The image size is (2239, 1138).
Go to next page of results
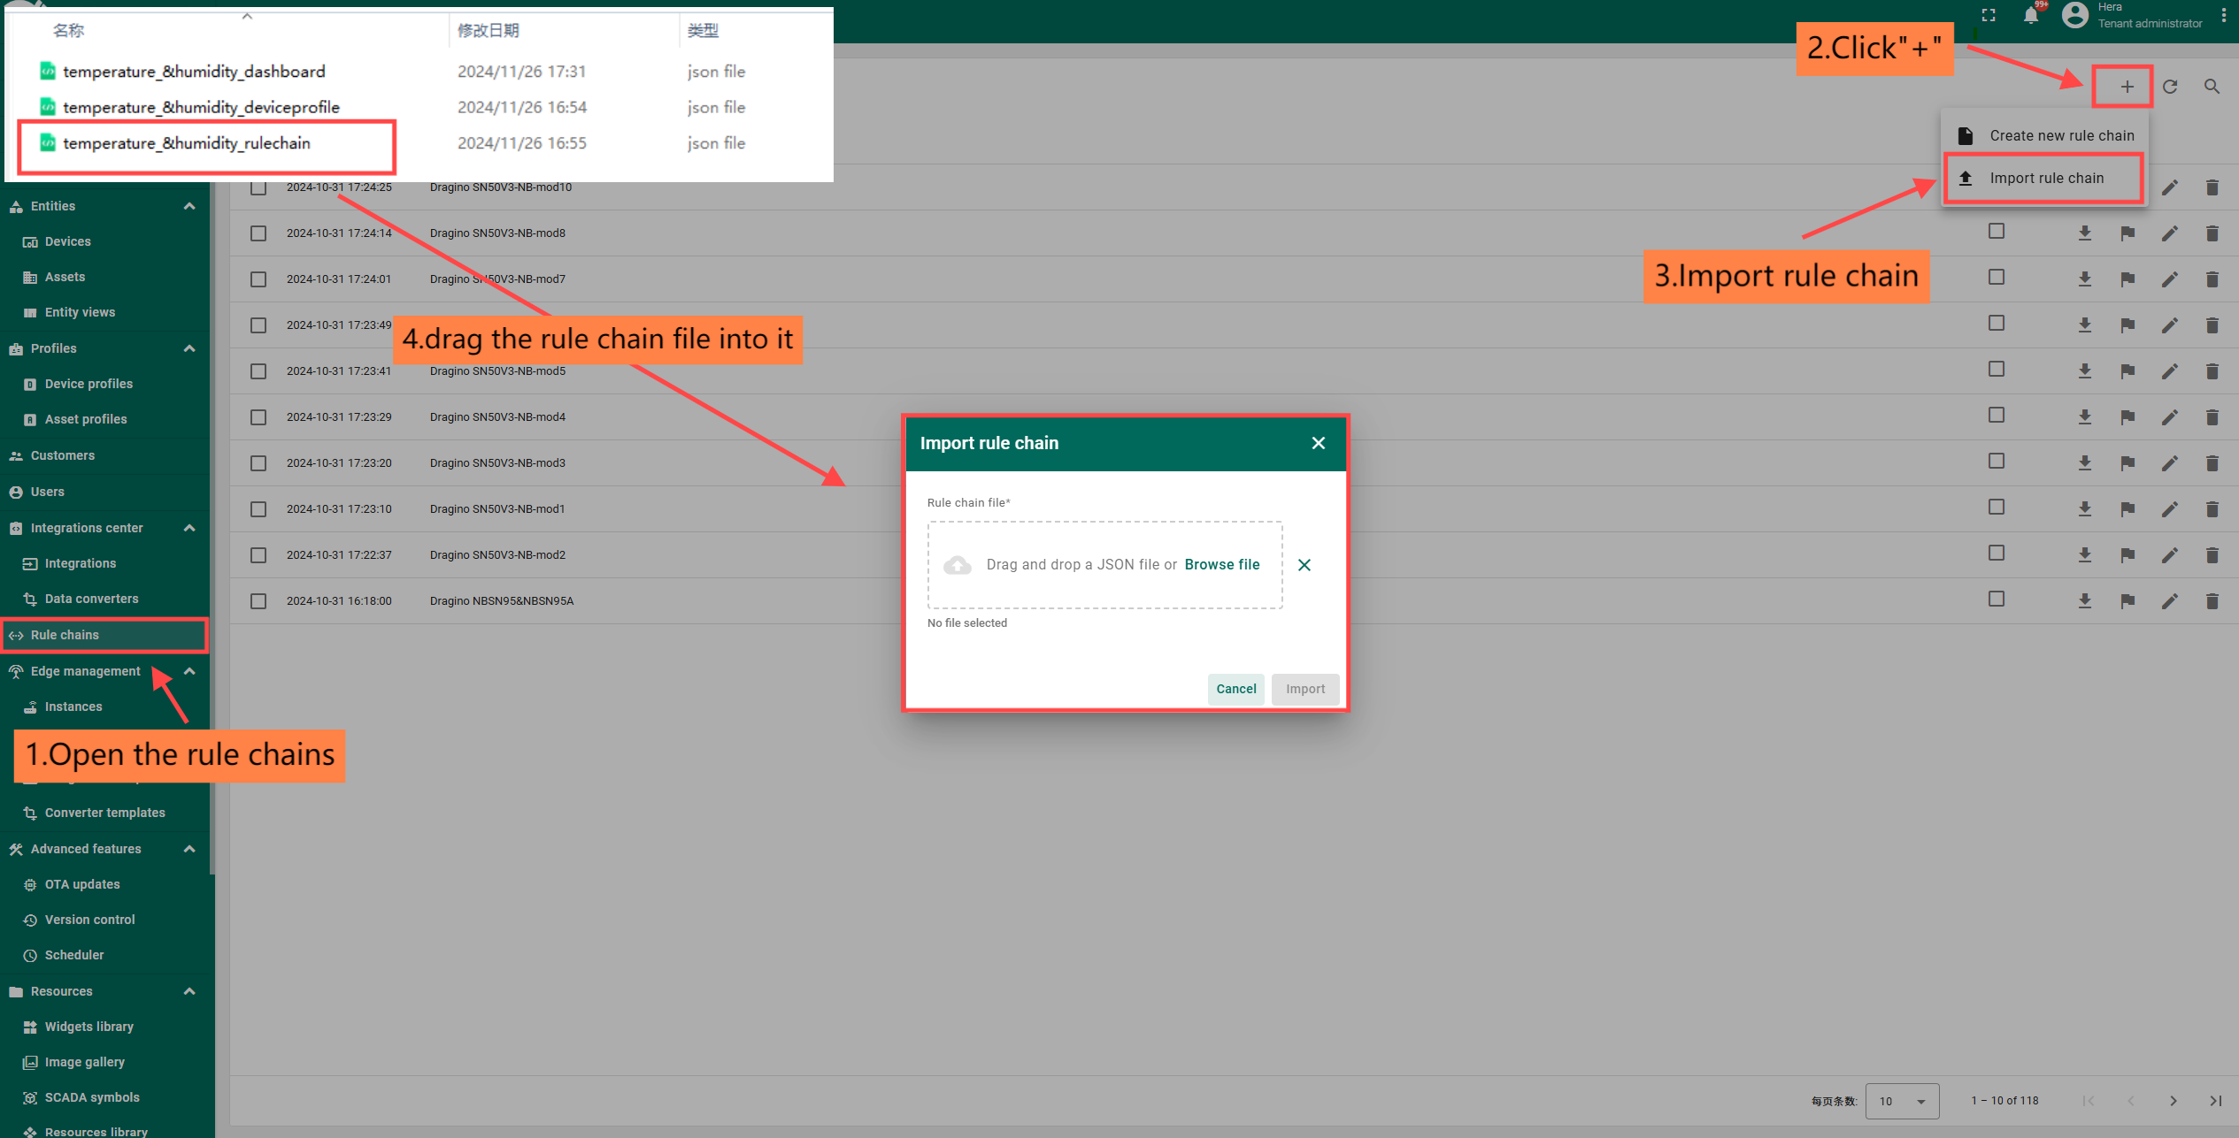coord(2173,1101)
